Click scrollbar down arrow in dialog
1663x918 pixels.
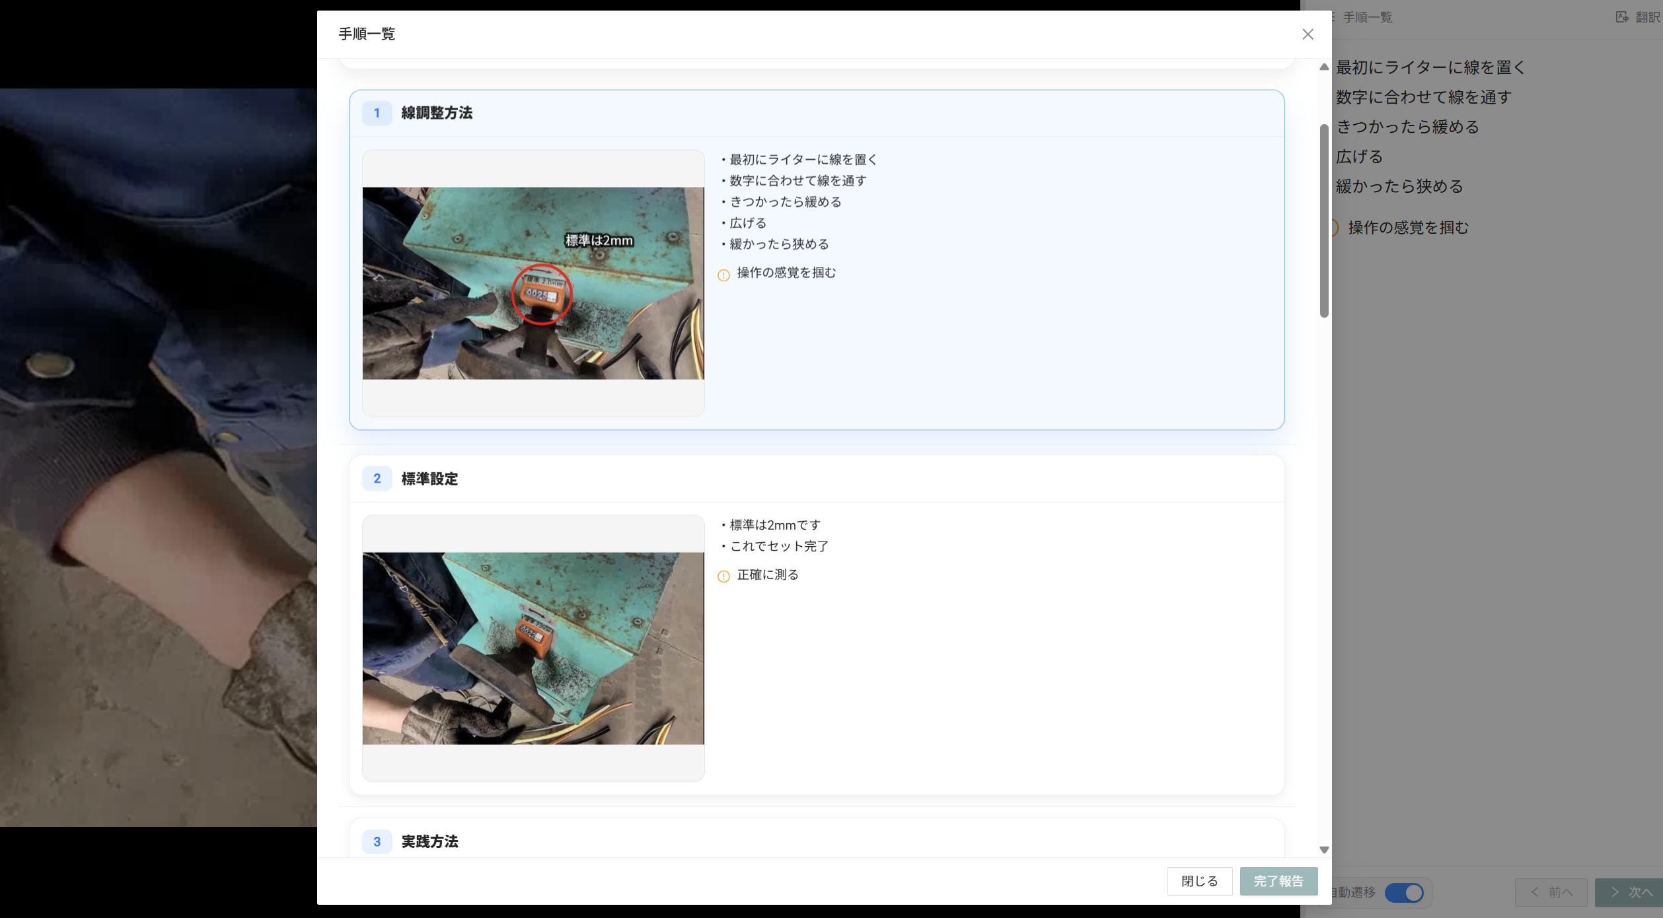(1324, 850)
